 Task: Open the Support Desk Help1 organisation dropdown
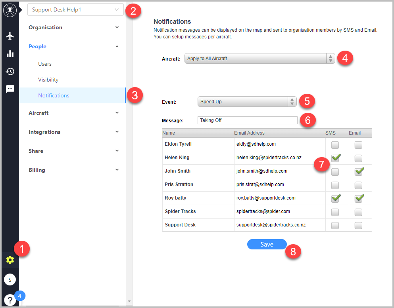[75, 10]
